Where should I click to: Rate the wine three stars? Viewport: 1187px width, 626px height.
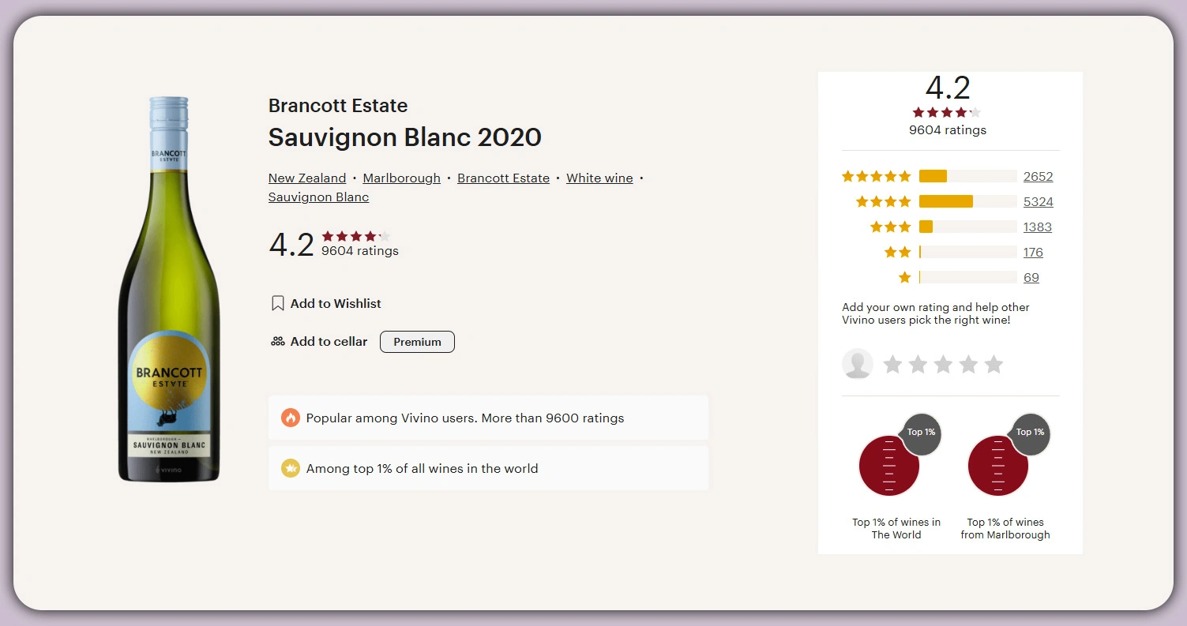(943, 364)
